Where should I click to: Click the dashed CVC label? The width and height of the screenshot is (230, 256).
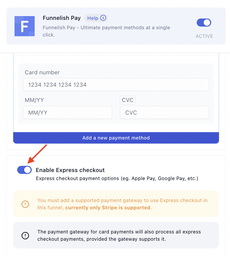[128, 100]
